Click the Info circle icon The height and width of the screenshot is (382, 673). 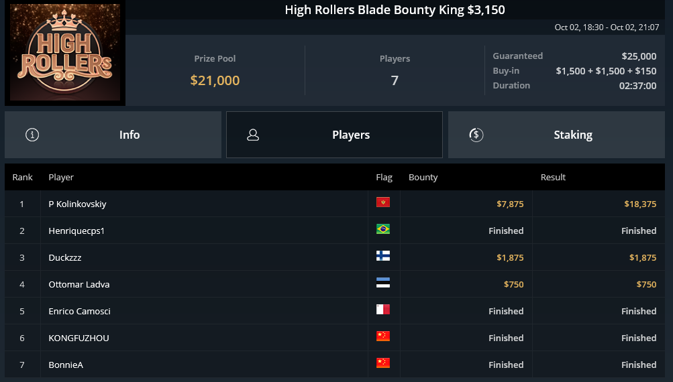pyautogui.click(x=32, y=135)
